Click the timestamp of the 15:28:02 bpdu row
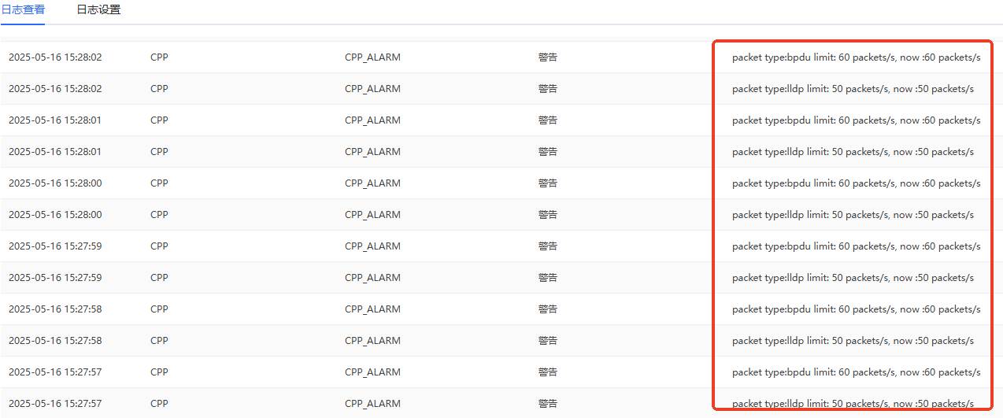Screen dimensions: 1003x418 point(55,57)
